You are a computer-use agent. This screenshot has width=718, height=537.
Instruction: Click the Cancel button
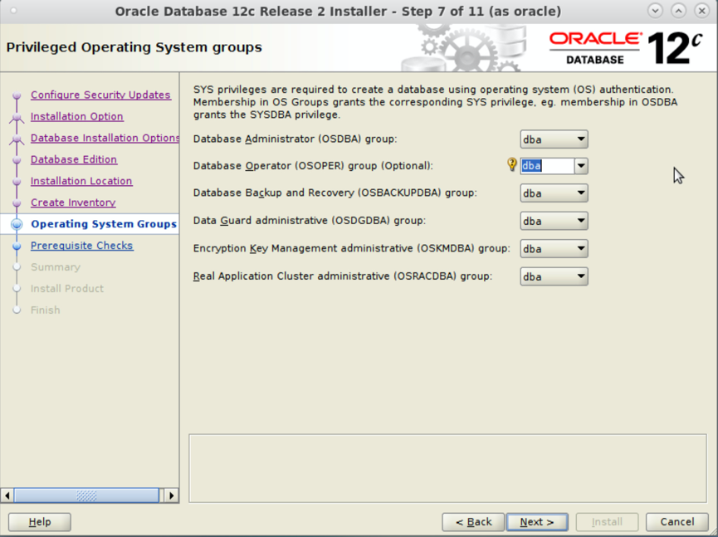click(x=676, y=522)
